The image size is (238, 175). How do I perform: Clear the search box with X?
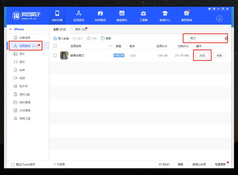pos(226,38)
